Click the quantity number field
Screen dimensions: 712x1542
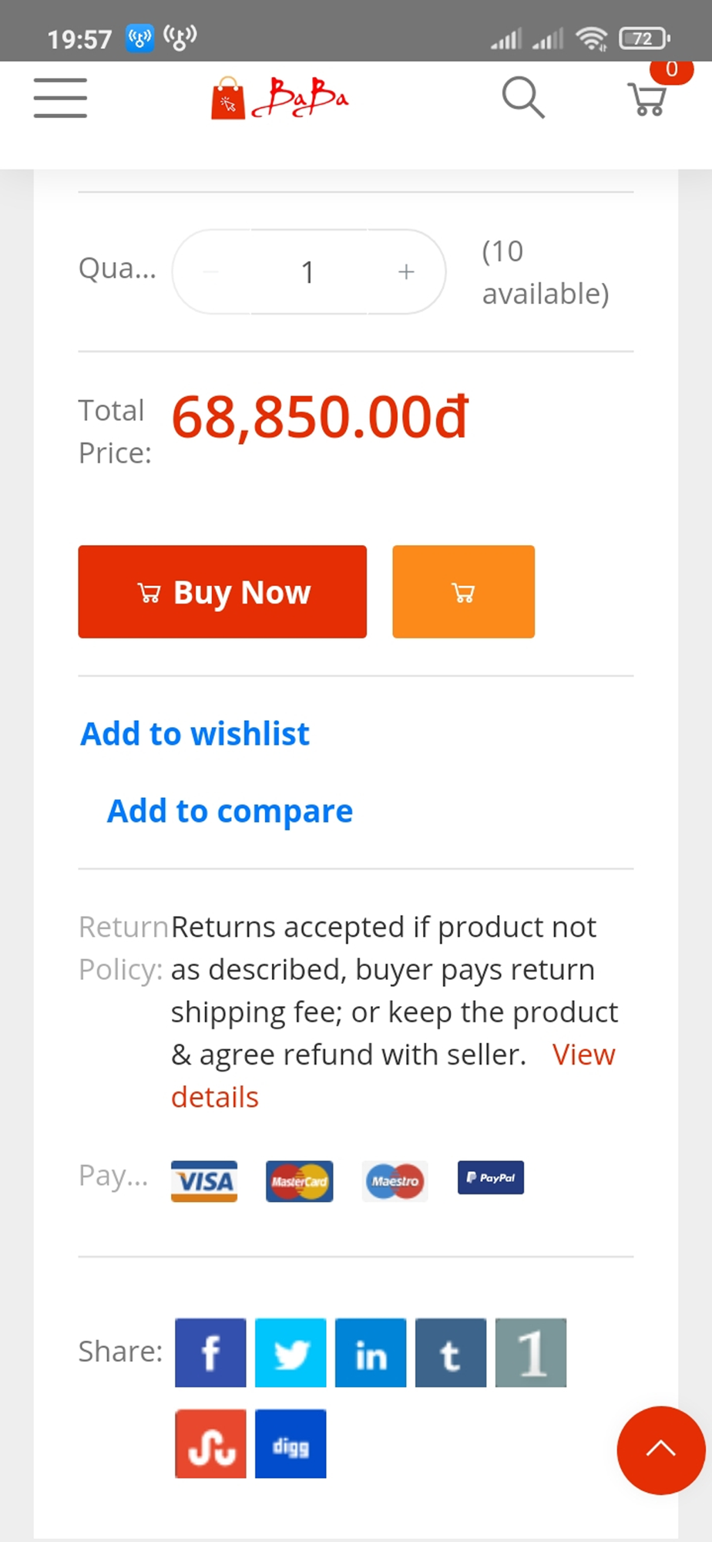coord(308,271)
